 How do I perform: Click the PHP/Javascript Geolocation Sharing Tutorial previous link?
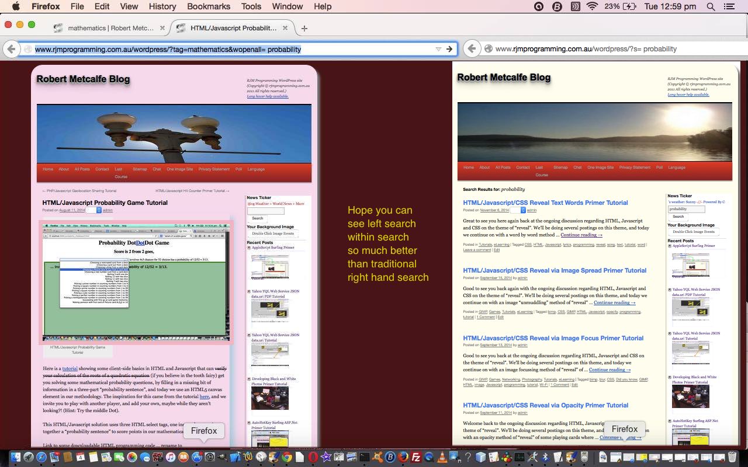79,191
